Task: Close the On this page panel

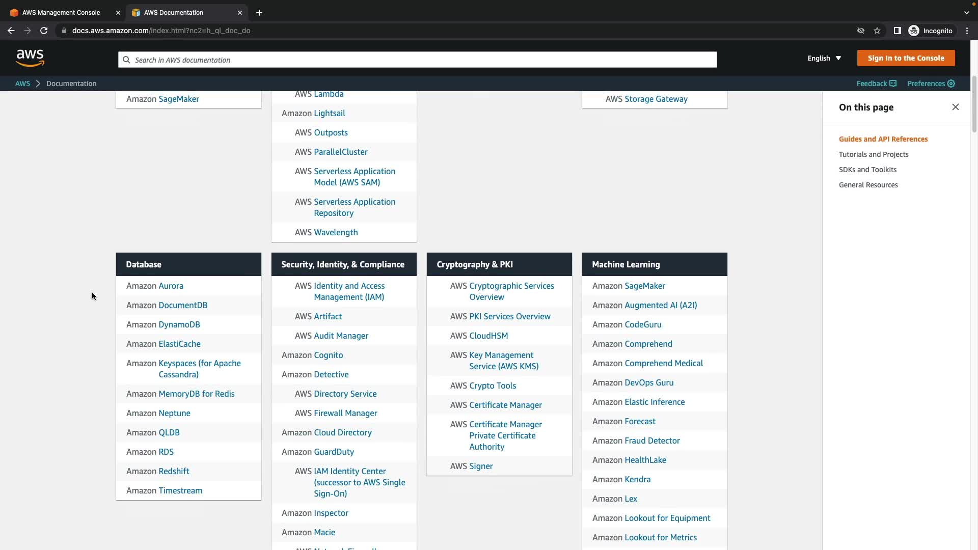Action: click(x=955, y=107)
